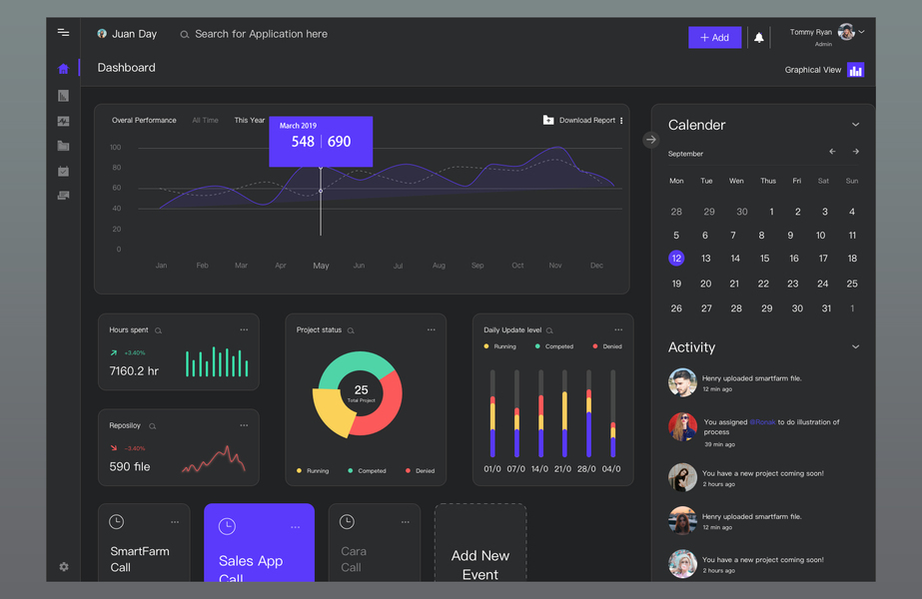Click Graphical View label
This screenshot has height=599, width=922.
813,70
